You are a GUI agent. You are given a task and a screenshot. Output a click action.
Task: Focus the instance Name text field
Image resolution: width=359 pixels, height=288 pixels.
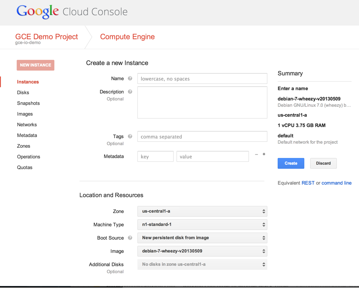point(202,79)
